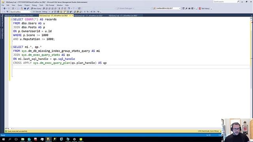
Task: Open the StackOverflow database dropdown
Action: (x=20, y=12)
